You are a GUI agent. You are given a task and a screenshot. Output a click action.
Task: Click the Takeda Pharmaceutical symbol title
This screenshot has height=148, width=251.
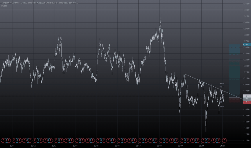40,3
